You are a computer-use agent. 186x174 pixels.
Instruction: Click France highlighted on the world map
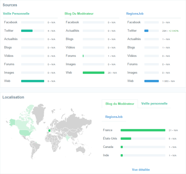click(48, 131)
